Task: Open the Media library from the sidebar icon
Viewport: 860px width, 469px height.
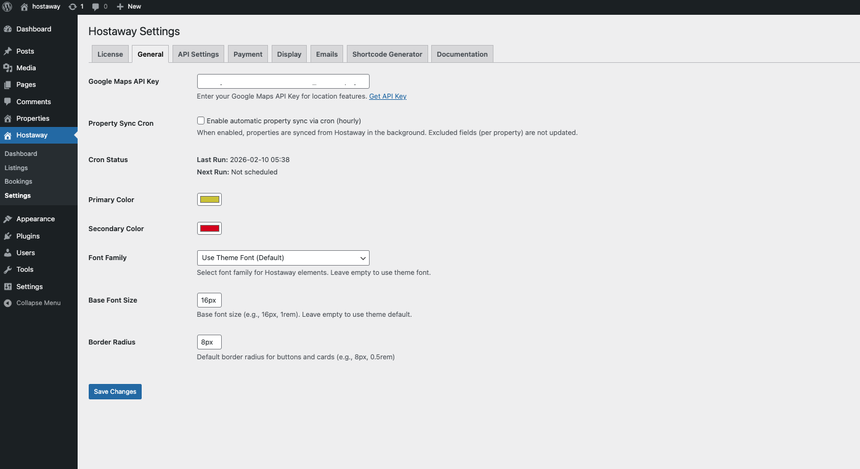Action: tap(8, 68)
